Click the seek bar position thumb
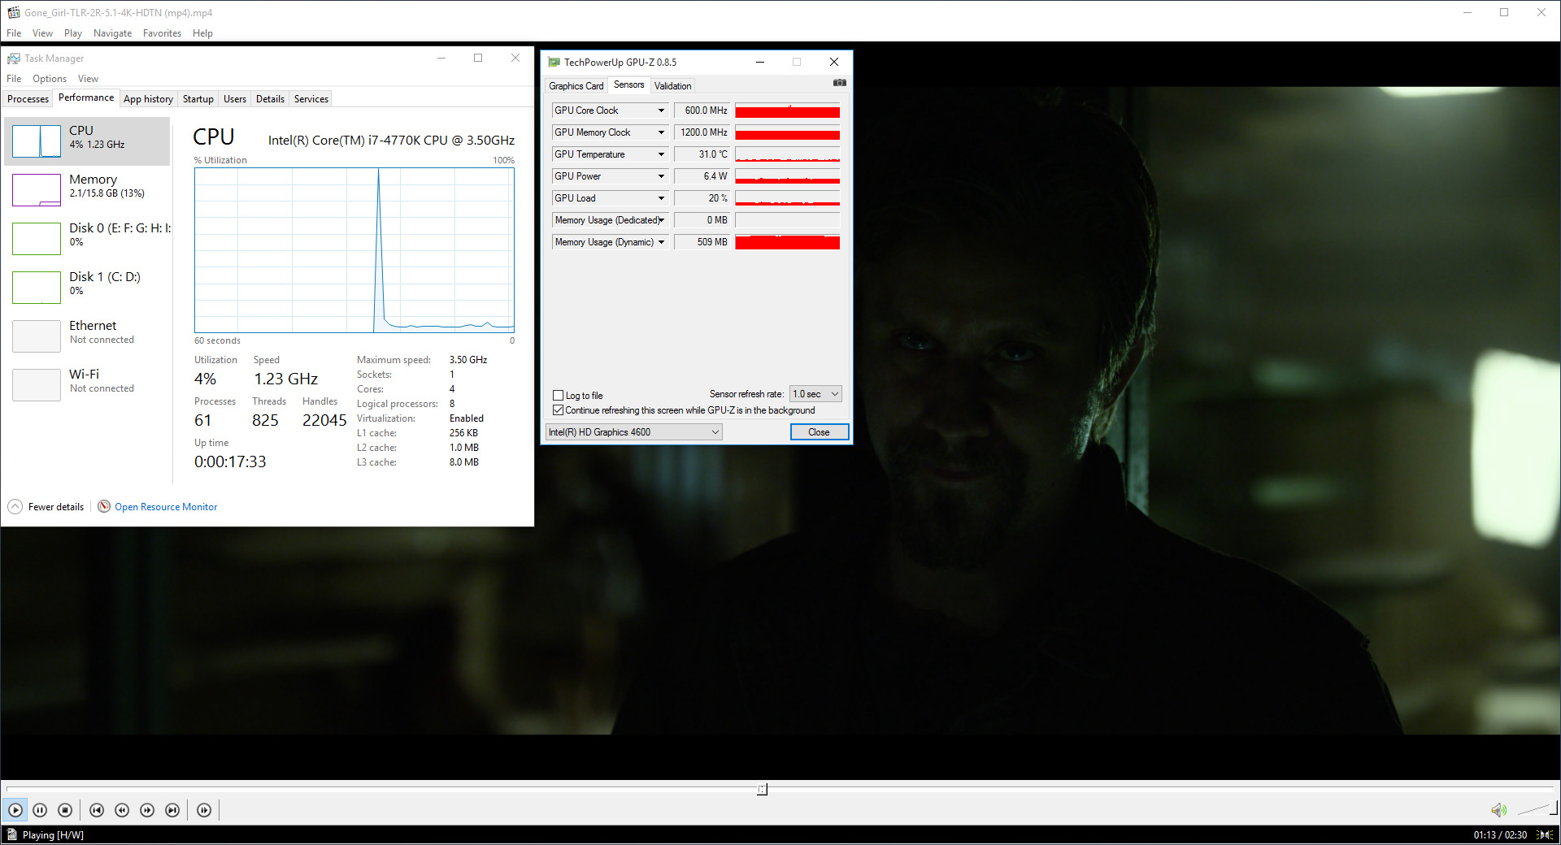The width and height of the screenshot is (1561, 845). [x=762, y=789]
